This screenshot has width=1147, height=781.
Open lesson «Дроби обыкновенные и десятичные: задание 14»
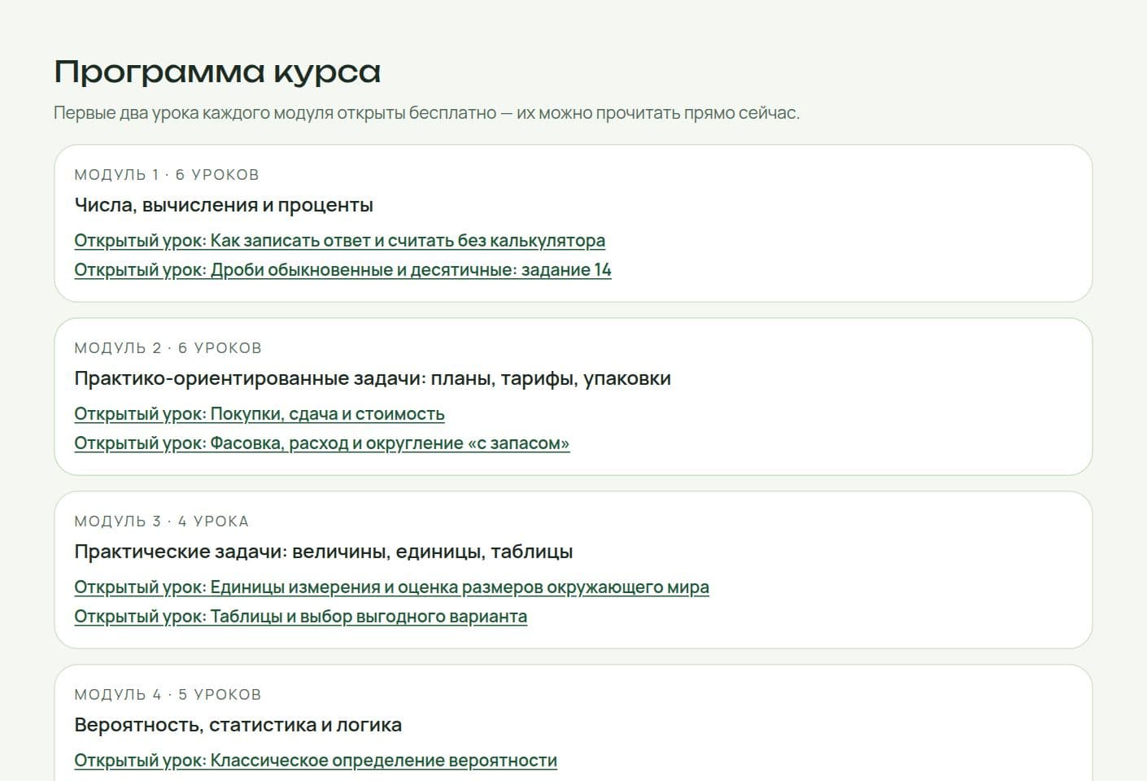pos(342,270)
